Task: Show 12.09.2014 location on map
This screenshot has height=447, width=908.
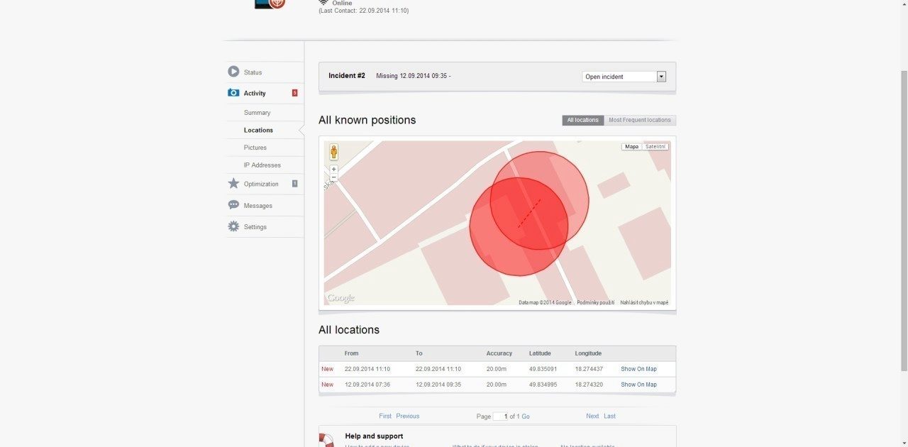Action: tap(638, 385)
